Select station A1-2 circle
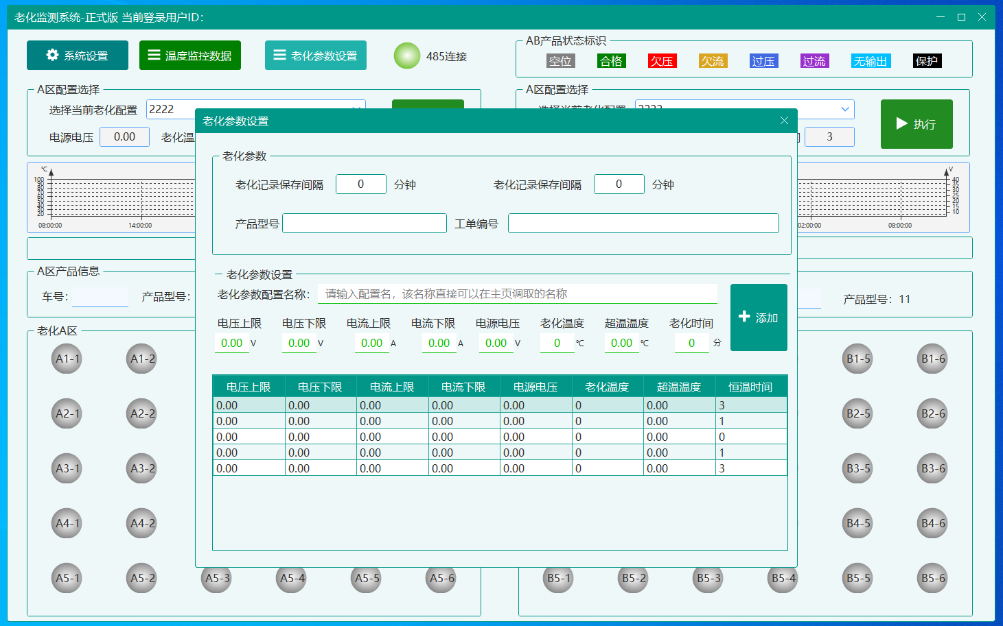This screenshot has width=1003, height=626. point(142,359)
